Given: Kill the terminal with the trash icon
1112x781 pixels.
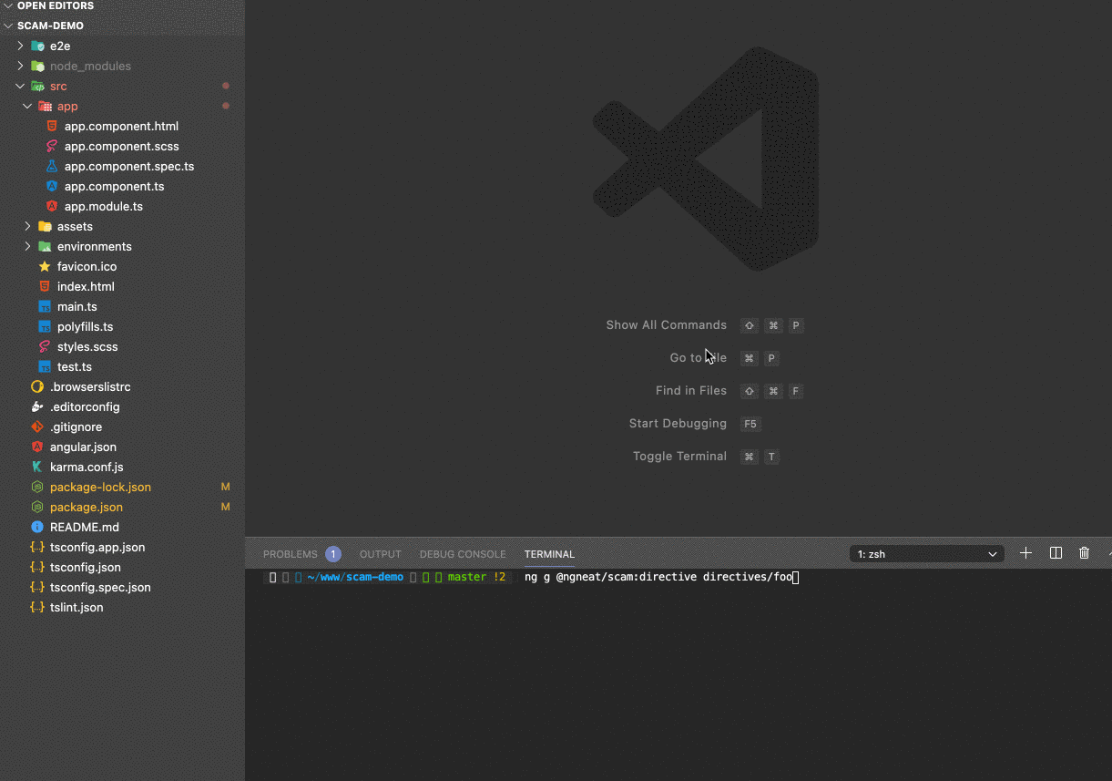Looking at the screenshot, I should (x=1084, y=553).
